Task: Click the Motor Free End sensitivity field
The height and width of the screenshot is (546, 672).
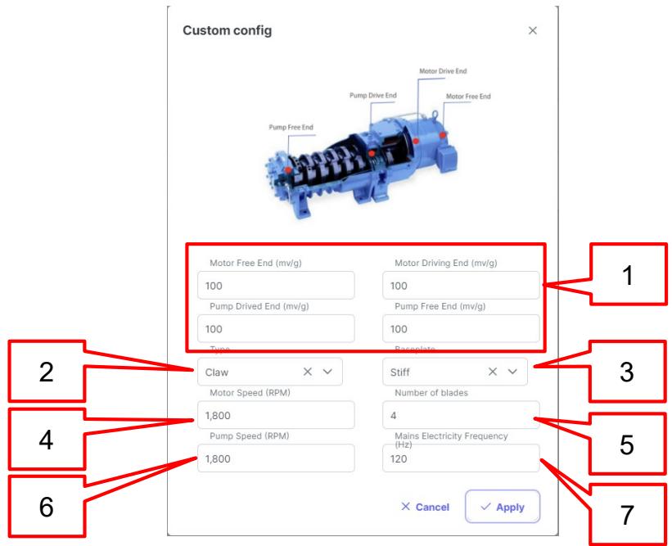Action: tap(276, 286)
